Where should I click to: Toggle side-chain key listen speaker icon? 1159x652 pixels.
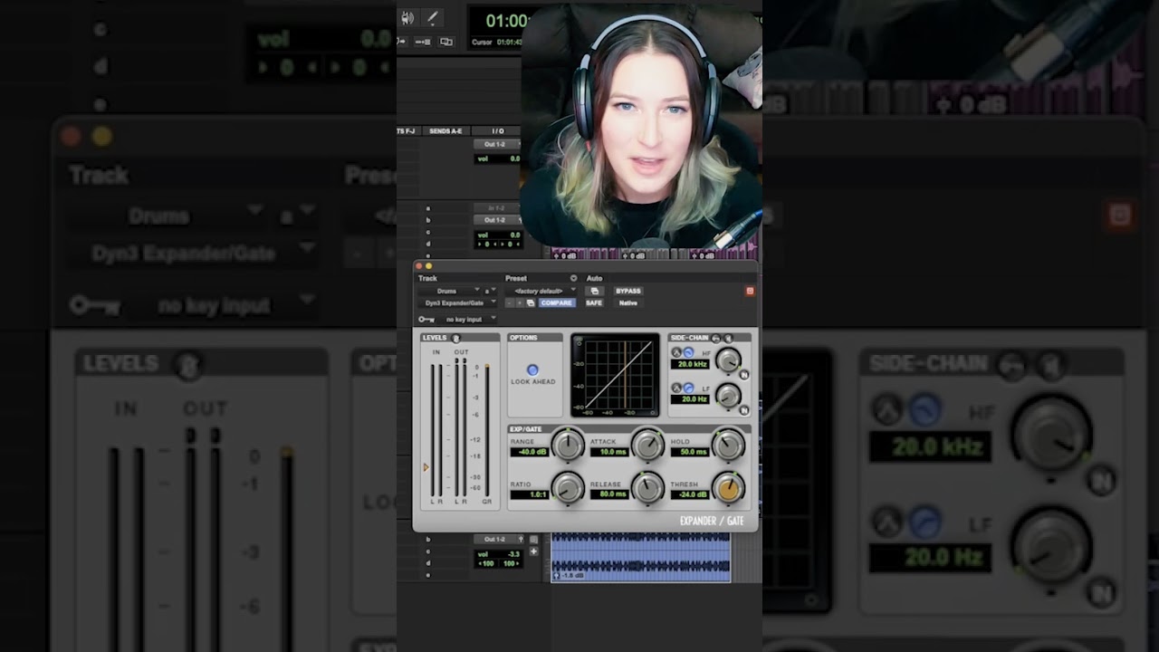[728, 339]
